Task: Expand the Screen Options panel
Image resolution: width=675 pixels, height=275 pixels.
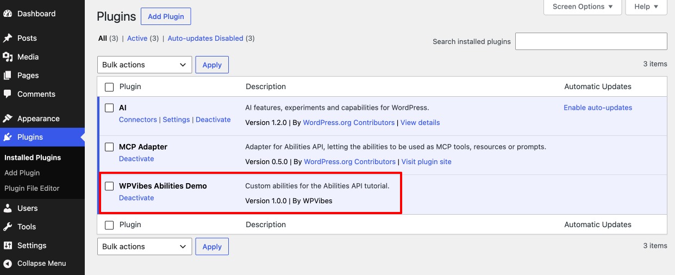Action: tap(583, 7)
